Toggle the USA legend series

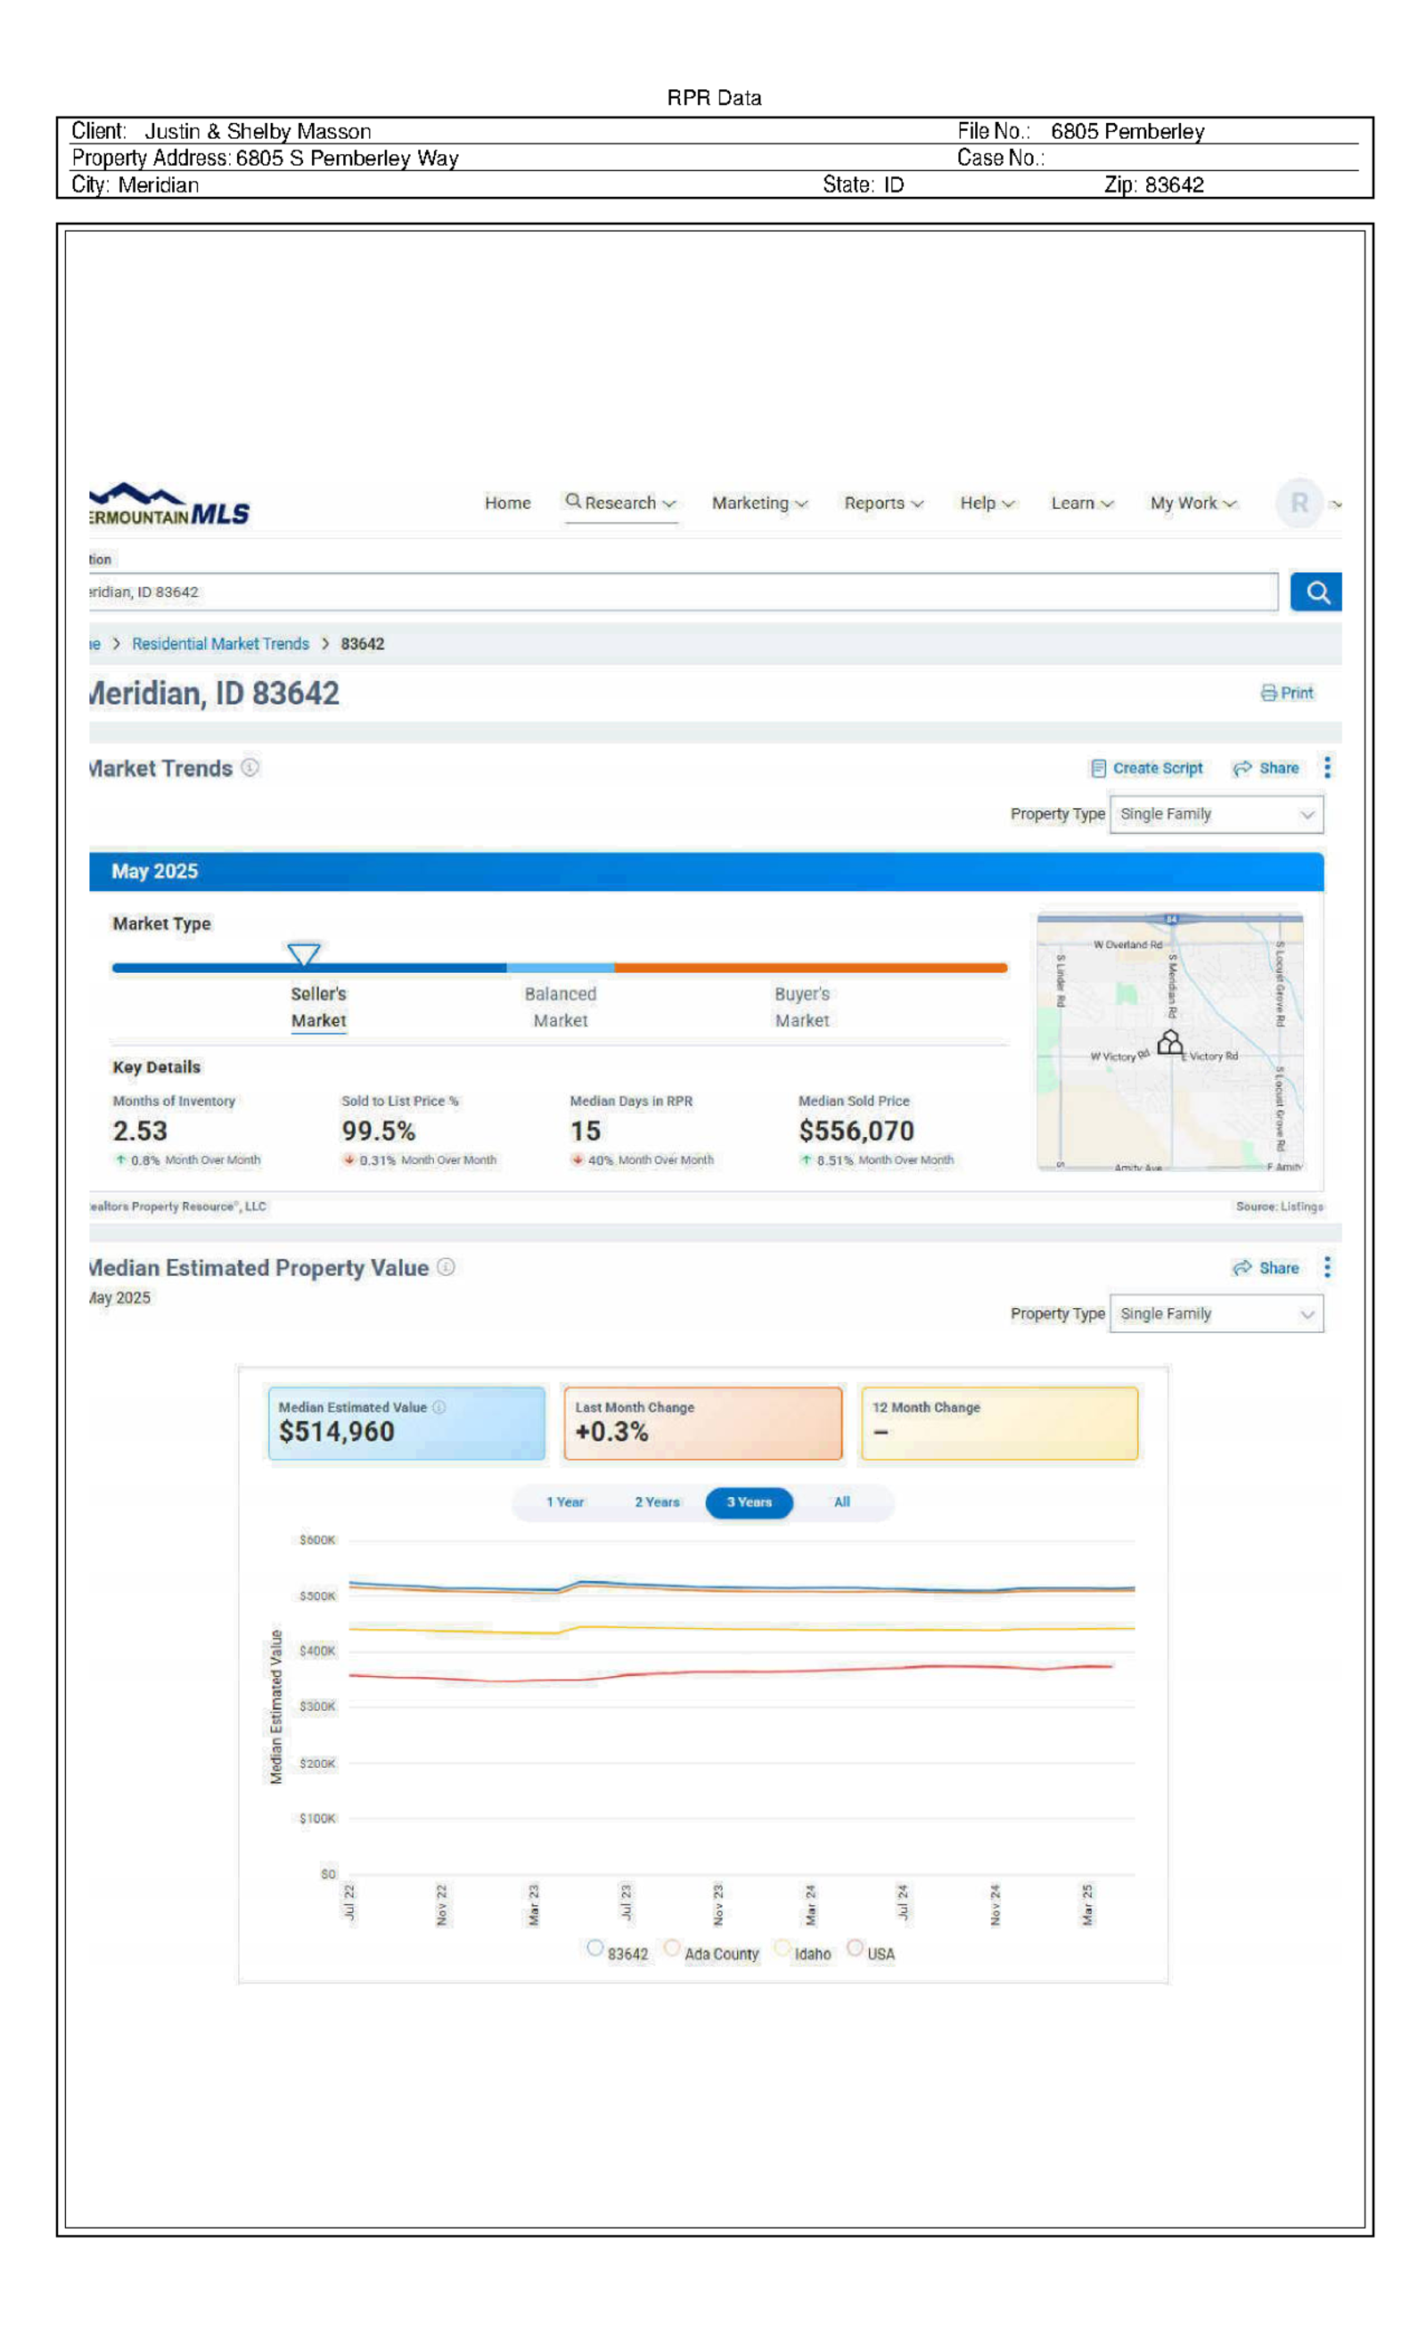[855, 1948]
